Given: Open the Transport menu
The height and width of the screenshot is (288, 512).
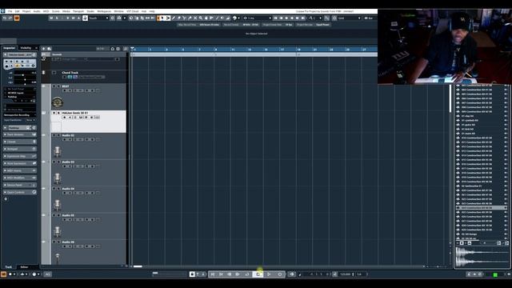Looking at the screenshot, I should pos(78,11).
